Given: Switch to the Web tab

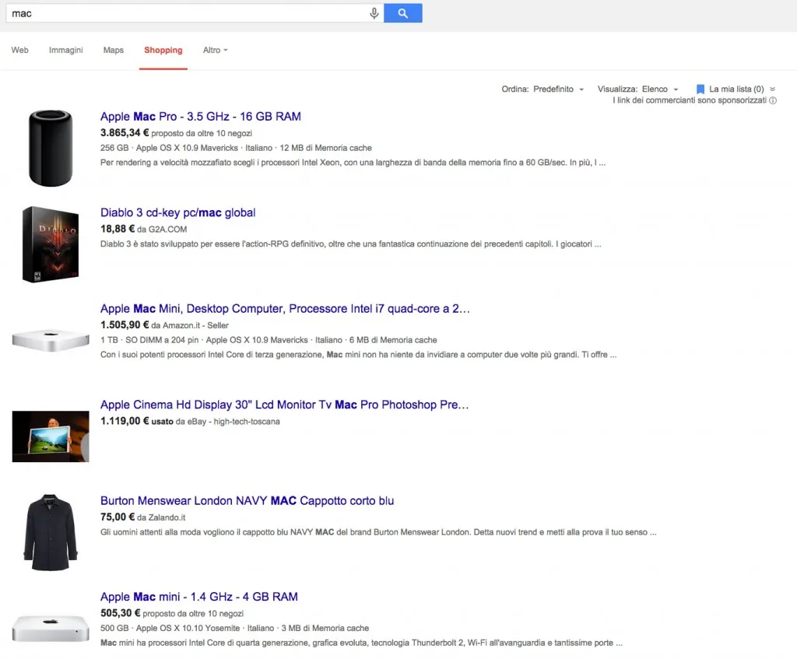Looking at the screenshot, I should pos(19,50).
